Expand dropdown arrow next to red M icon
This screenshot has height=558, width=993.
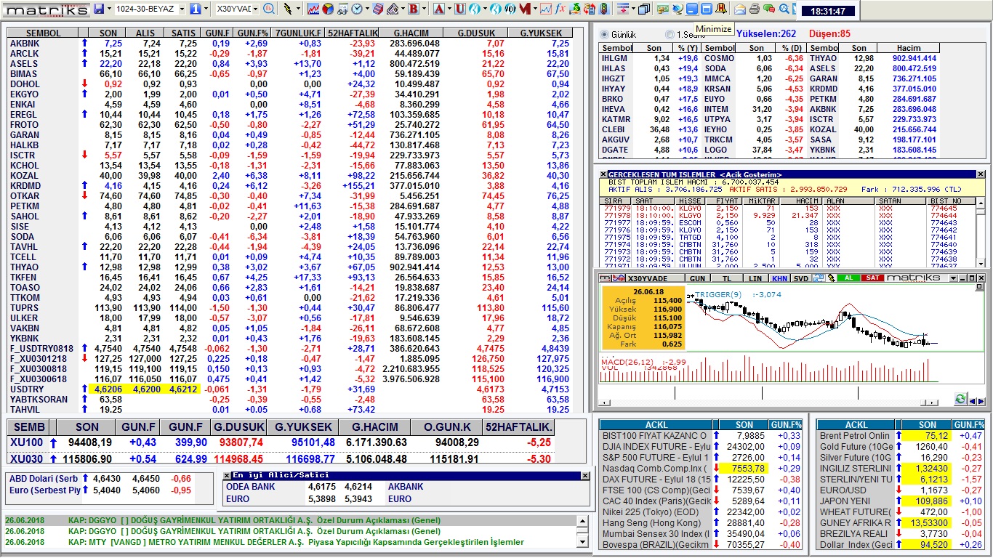click(x=535, y=9)
